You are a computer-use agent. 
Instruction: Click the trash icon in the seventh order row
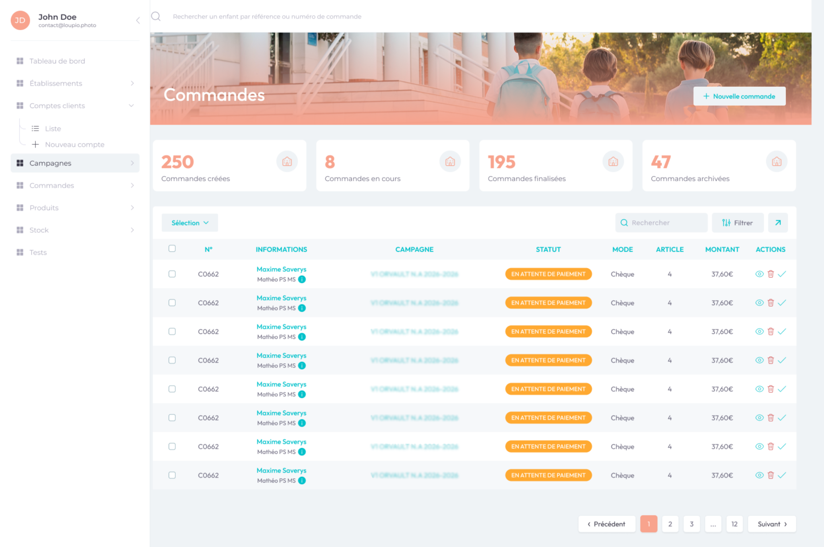pos(770,446)
